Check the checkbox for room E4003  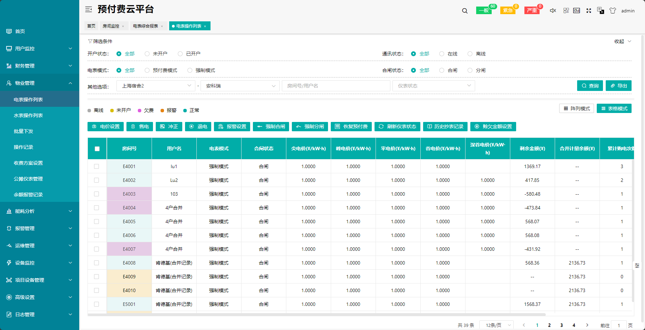[96, 194]
